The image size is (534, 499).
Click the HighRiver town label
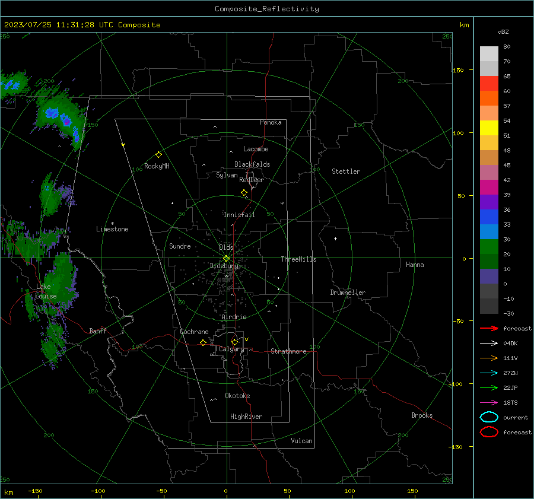coord(246,417)
